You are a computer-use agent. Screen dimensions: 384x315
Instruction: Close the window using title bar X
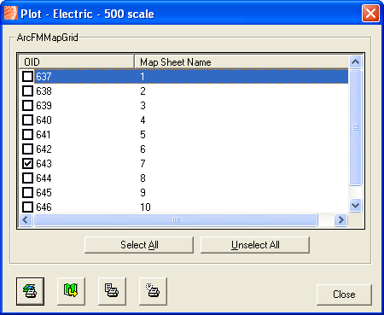pos(370,13)
